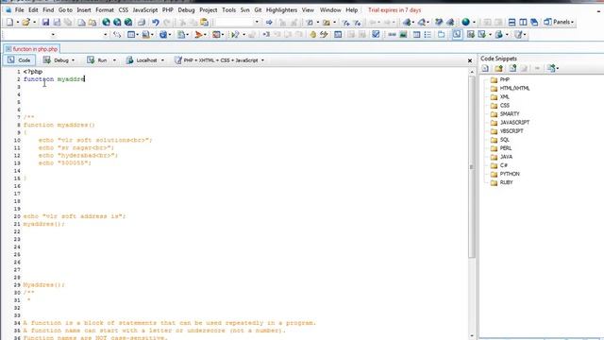
Task: Open the Git menu
Action: (x=258, y=10)
